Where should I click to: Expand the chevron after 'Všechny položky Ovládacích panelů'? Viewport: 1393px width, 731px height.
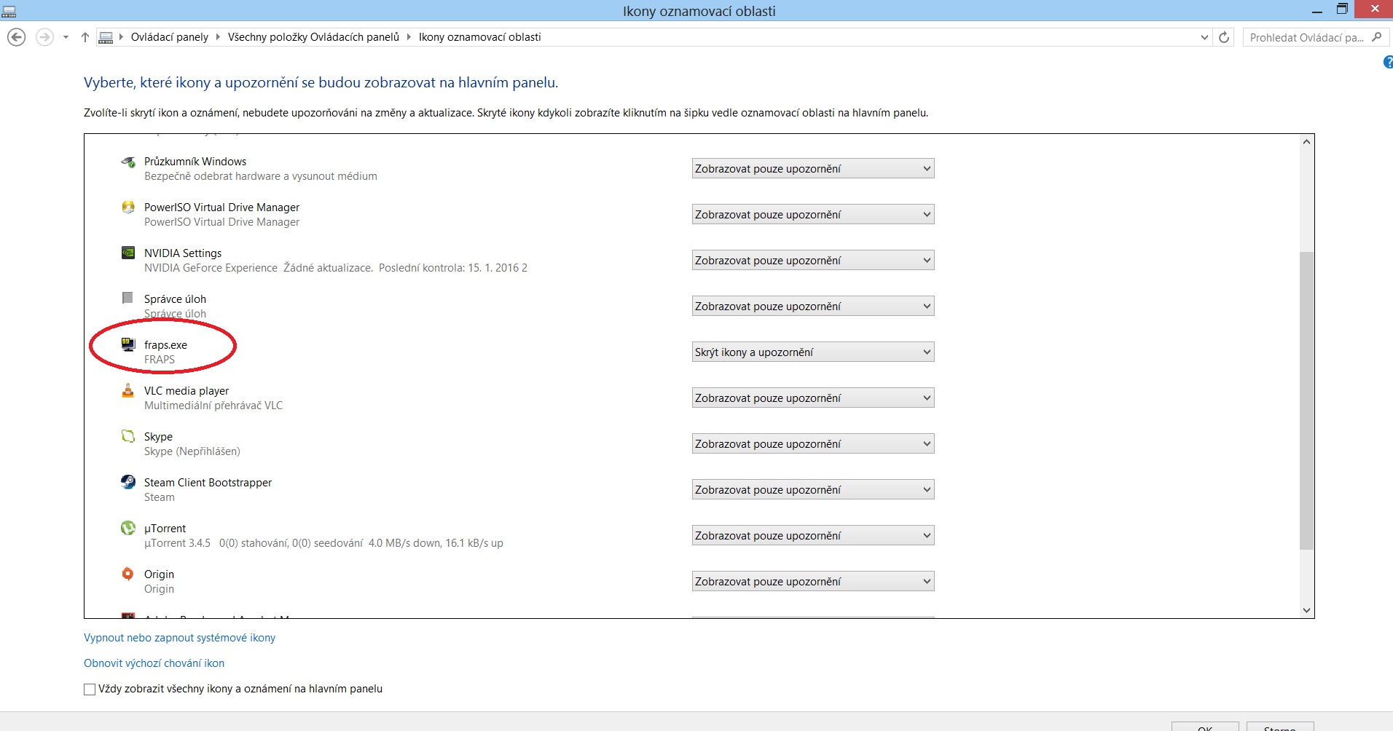[409, 37]
